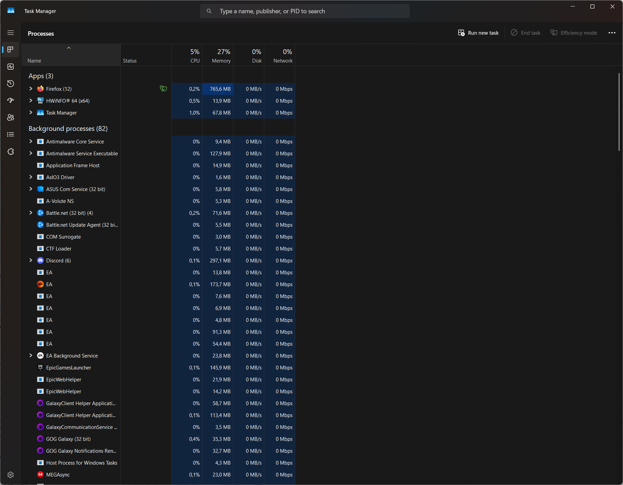Click the EpicGamesLauncher icon
Image resolution: width=623 pixels, height=485 pixels.
pyautogui.click(x=40, y=367)
